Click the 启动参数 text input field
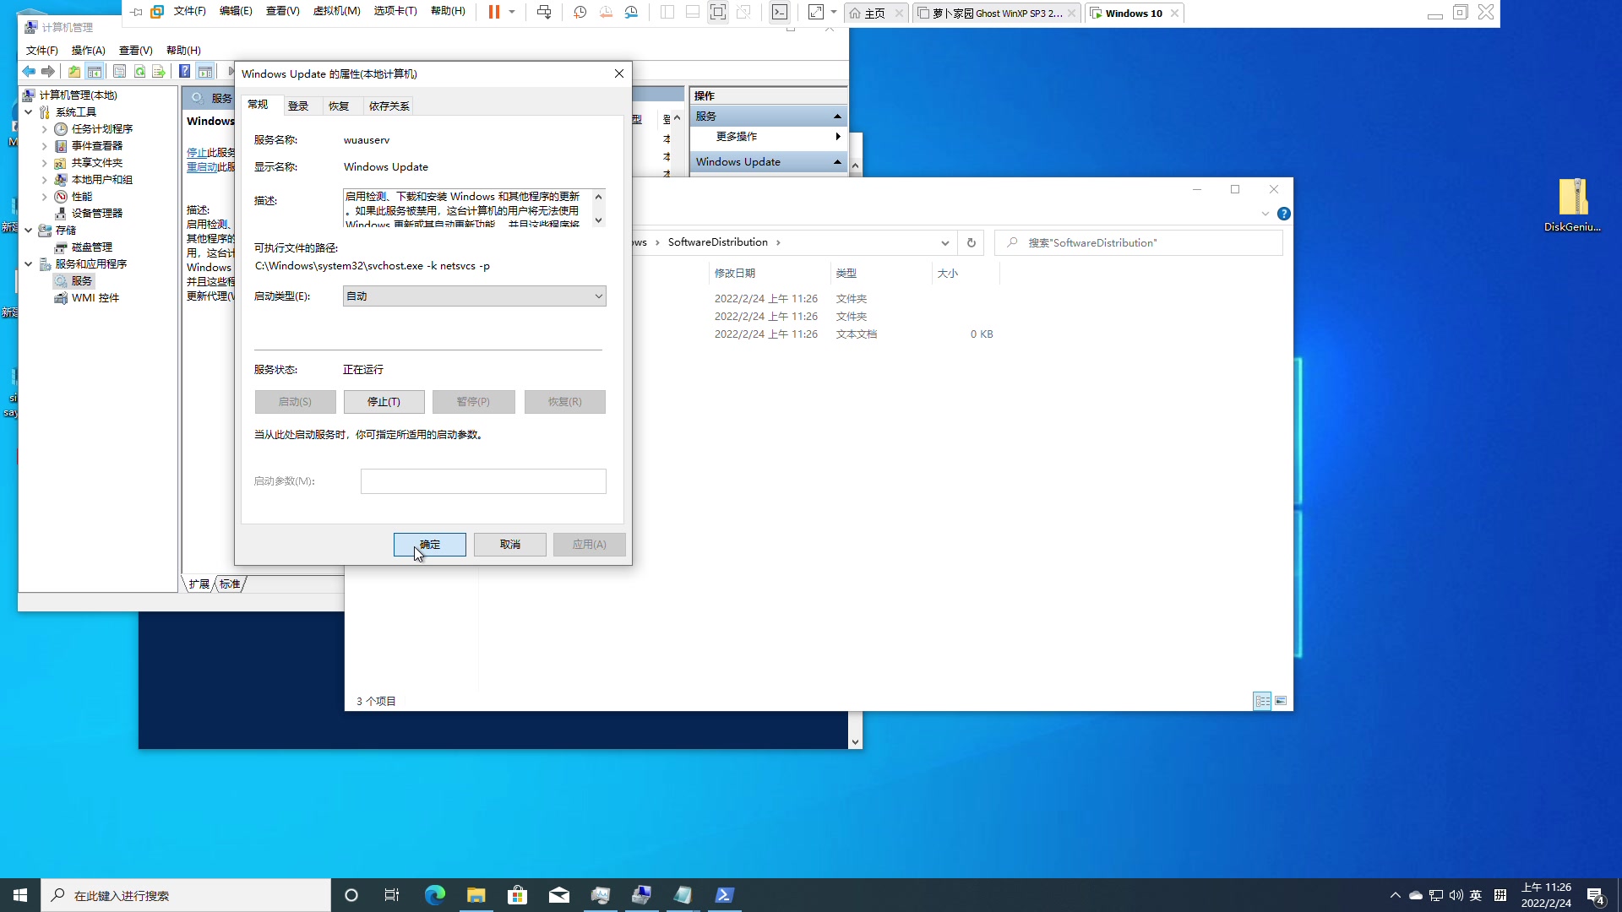1622x912 pixels. [483, 481]
